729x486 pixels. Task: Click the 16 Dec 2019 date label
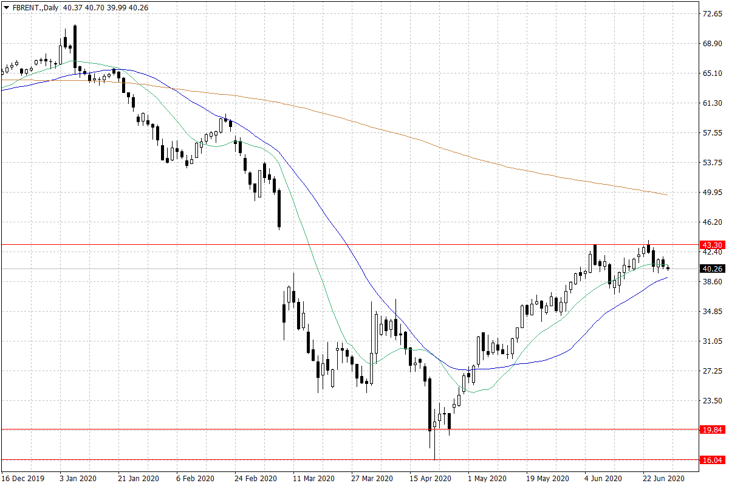click(x=23, y=478)
